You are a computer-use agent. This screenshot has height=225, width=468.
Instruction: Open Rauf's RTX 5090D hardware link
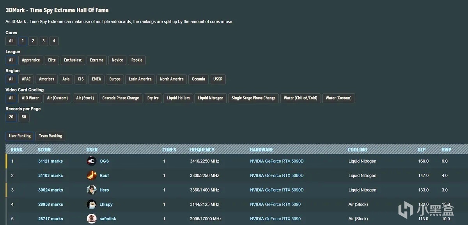[x=277, y=176]
